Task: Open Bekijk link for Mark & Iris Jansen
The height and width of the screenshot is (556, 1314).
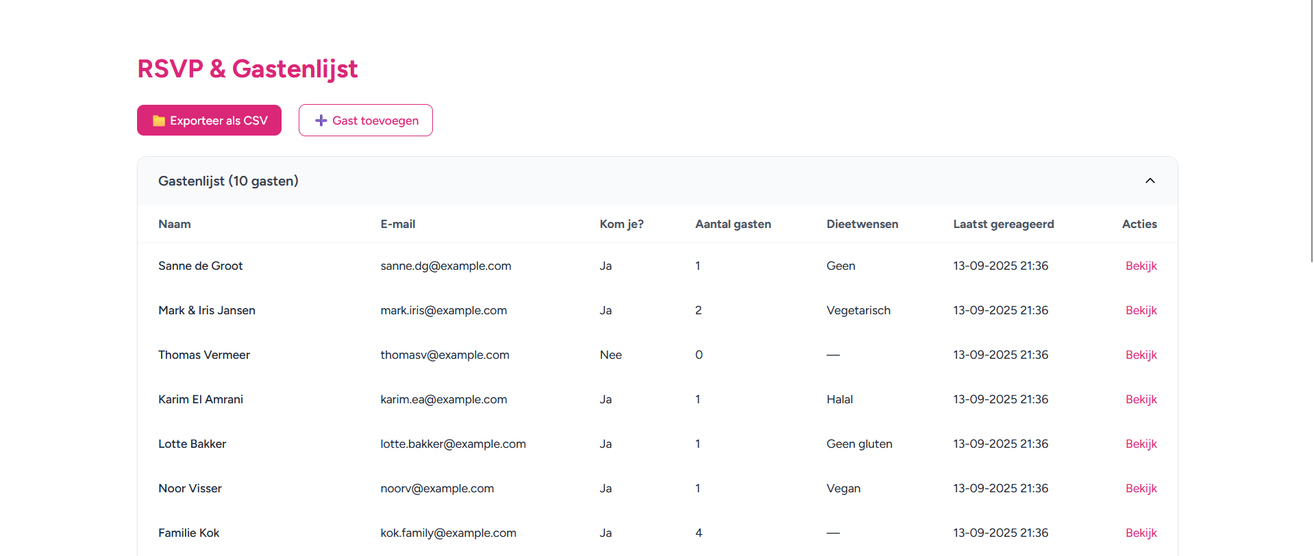Action: pyautogui.click(x=1141, y=310)
